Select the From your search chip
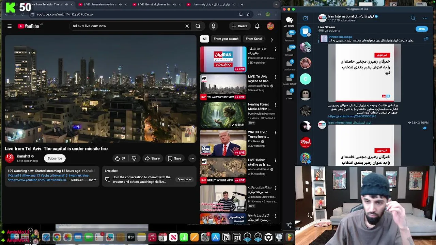This screenshot has width=436, height=245. click(x=226, y=39)
